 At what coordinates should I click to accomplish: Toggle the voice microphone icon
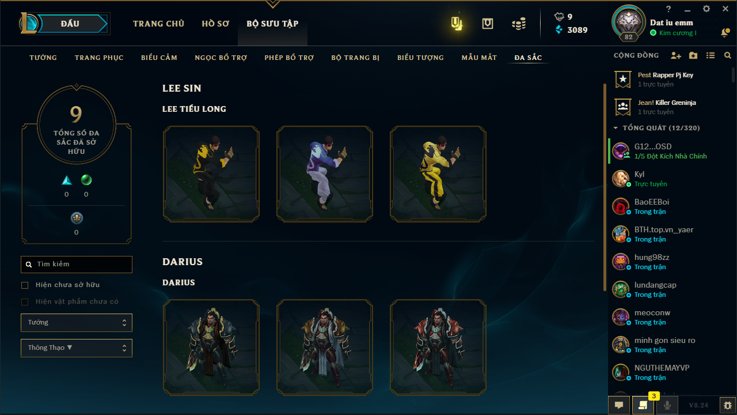667,405
